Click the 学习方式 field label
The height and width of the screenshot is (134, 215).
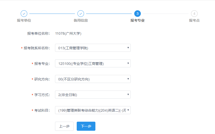(x=42, y=95)
